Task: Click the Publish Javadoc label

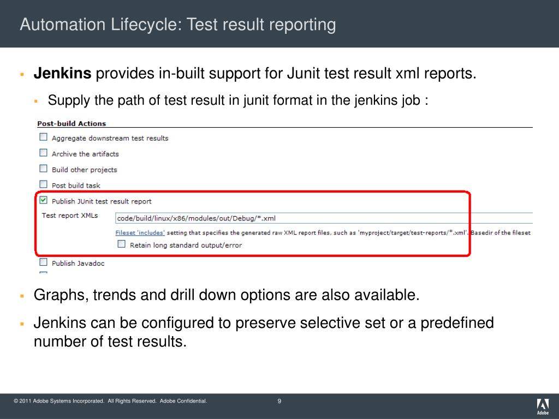Action: click(x=78, y=264)
